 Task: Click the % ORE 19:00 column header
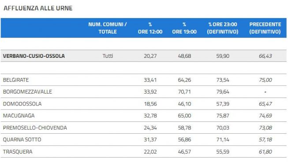point(184,28)
